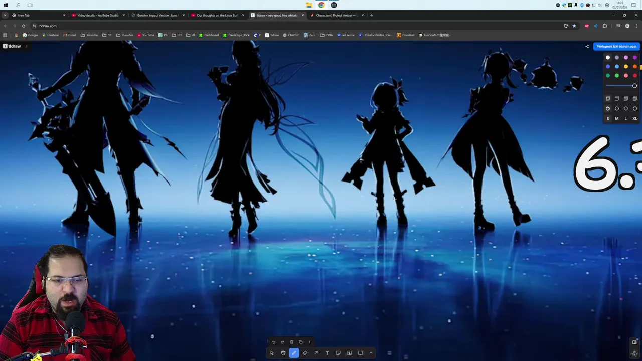The height and width of the screenshot is (361, 642).
Task: Choose the Eraser tool
Action: coord(305,353)
